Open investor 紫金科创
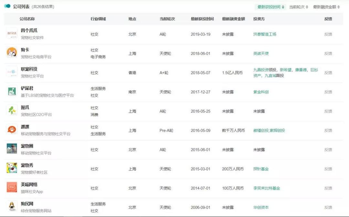349x217 pixels. [261, 92]
